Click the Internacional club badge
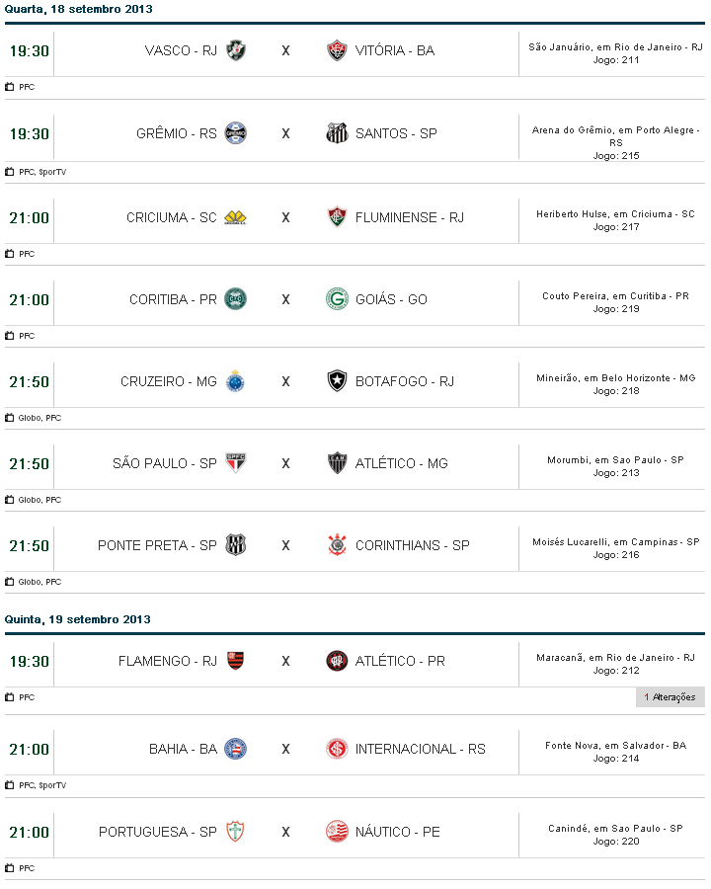This screenshot has width=711, height=889. [x=337, y=749]
